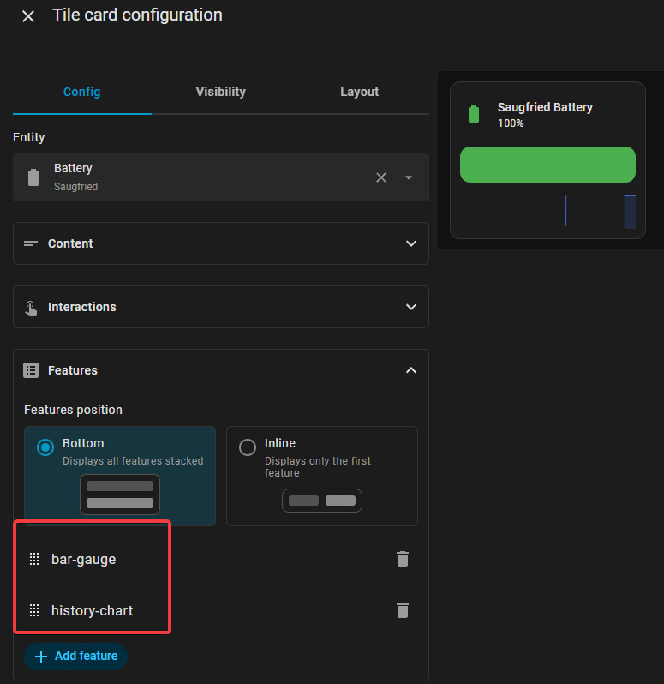664x684 pixels.
Task: Grab the history-chart drag handle
Action: point(34,610)
